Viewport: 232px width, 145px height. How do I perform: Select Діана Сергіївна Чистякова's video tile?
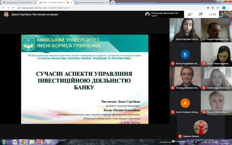pyautogui.click(x=185, y=30)
